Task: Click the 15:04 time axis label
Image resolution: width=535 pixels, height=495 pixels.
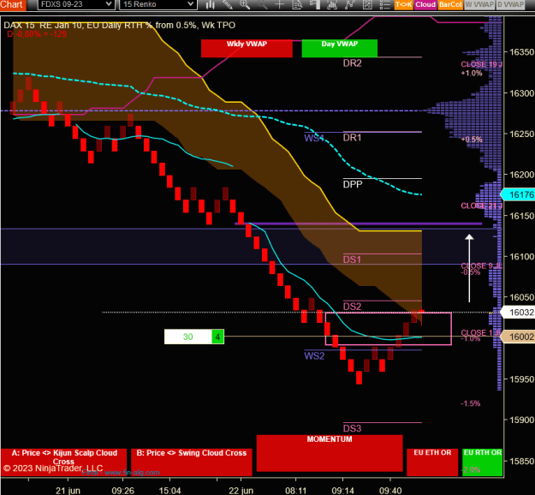Action: [170, 491]
